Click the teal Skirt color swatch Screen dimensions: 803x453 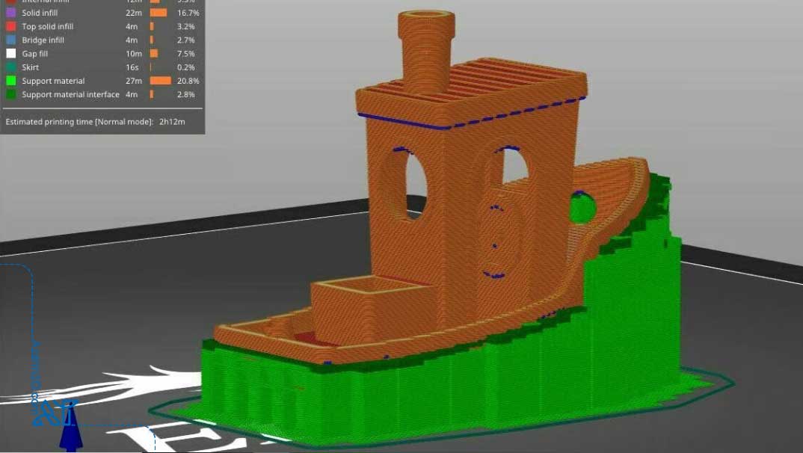click(x=10, y=67)
